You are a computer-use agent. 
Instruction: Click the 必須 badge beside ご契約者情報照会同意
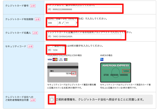[33, 100]
